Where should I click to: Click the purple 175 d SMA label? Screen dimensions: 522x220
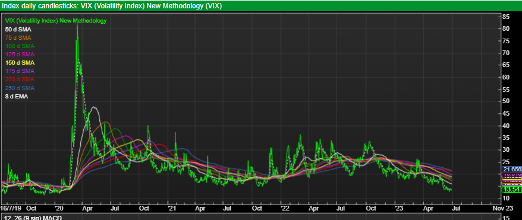coord(20,71)
